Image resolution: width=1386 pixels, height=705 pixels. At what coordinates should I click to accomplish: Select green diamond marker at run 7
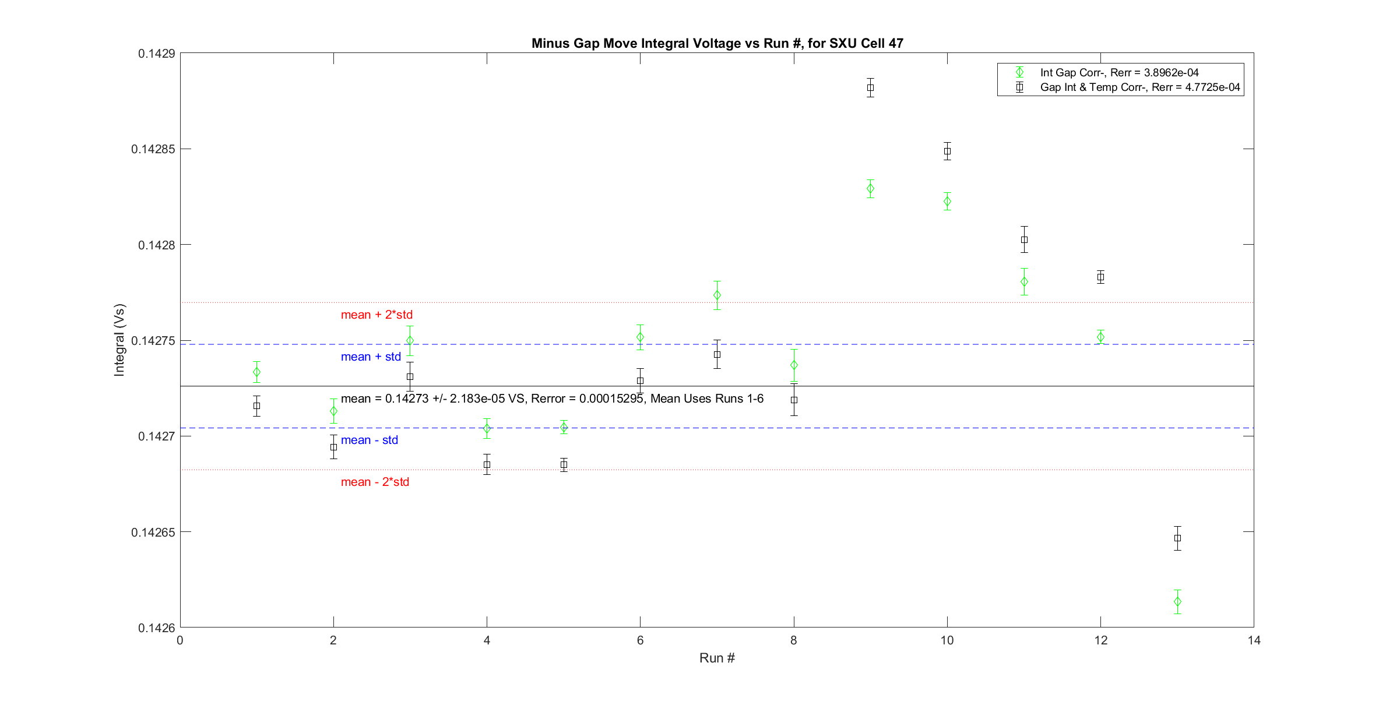(717, 295)
